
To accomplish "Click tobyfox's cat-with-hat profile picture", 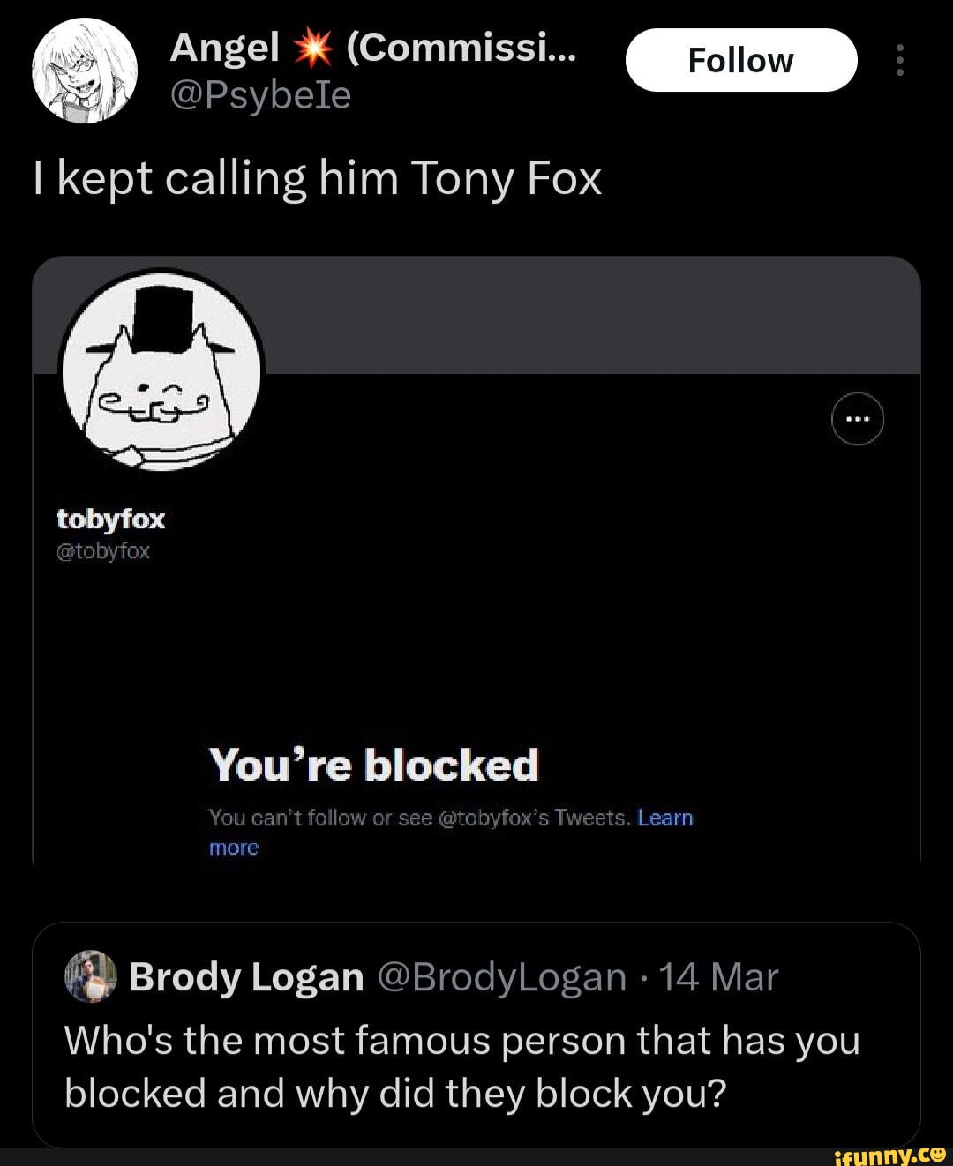I will (161, 370).
